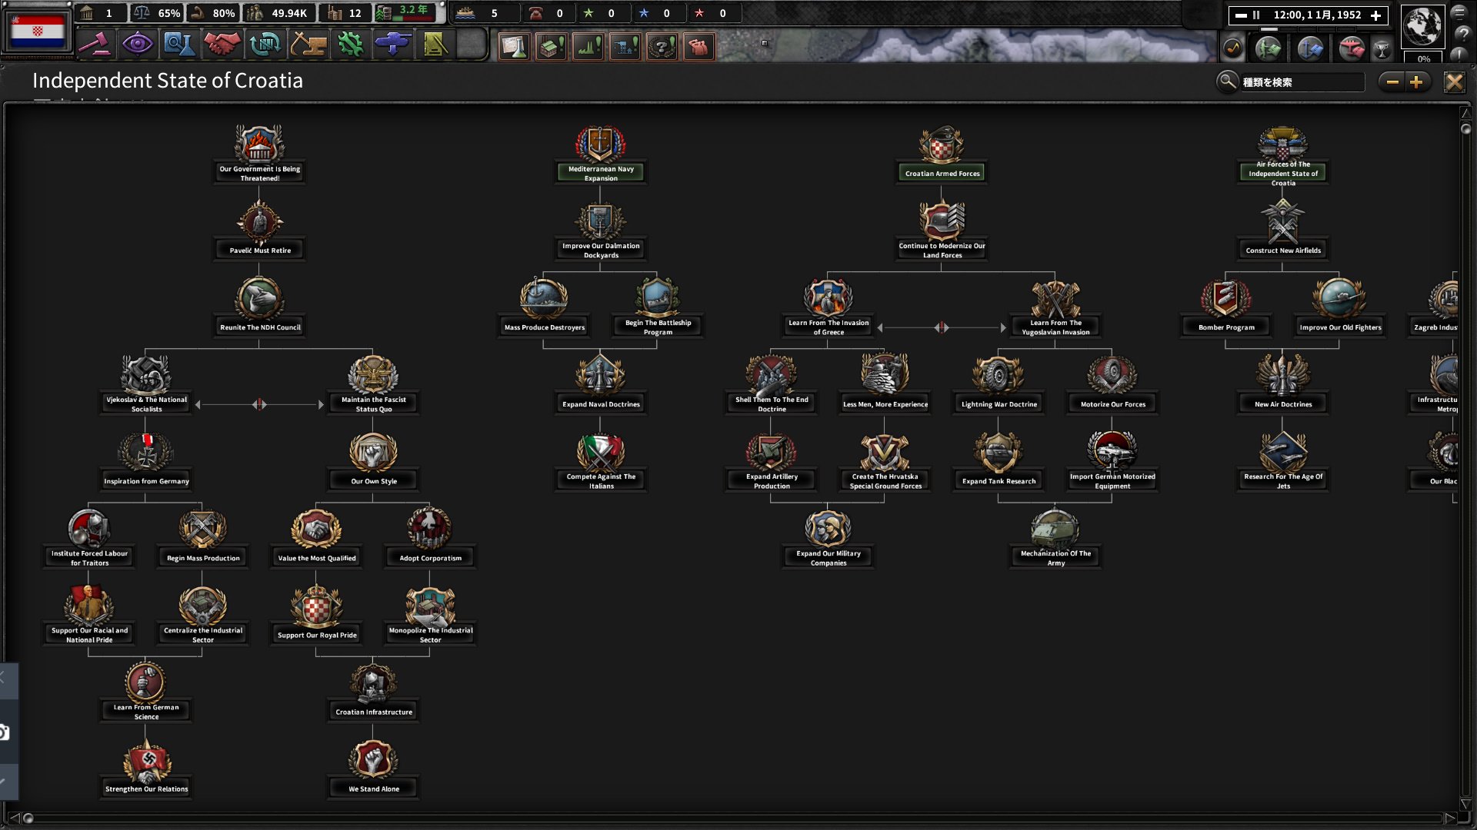Click the horizontal scrollbar right arrow
This screenshot has width=1477, height=830.
[x=1450, y=818]
